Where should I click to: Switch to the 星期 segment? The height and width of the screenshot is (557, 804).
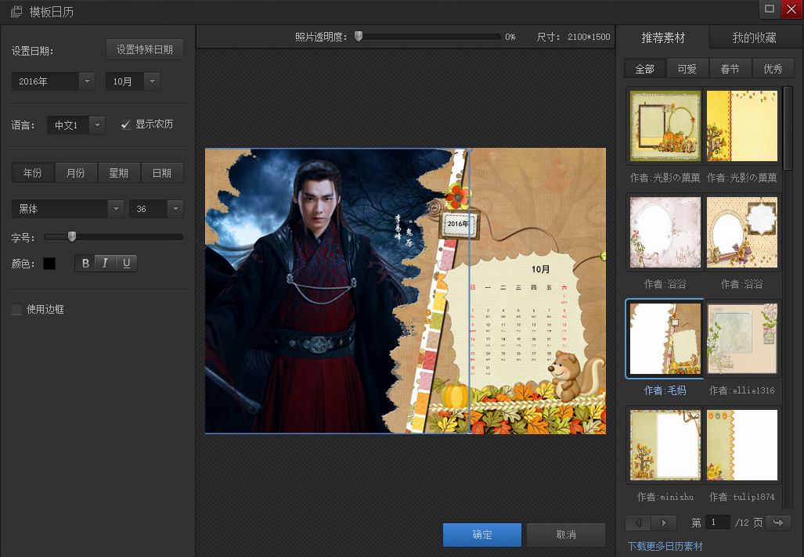coord(119,172)
